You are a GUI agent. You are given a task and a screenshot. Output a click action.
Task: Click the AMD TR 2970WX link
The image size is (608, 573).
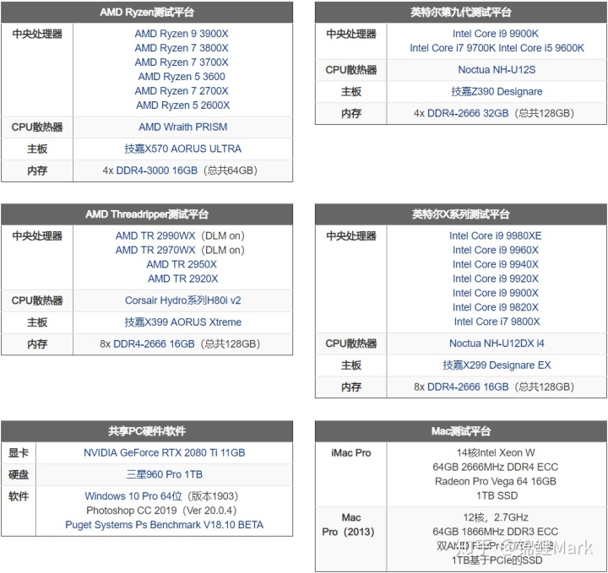[155, 251]
